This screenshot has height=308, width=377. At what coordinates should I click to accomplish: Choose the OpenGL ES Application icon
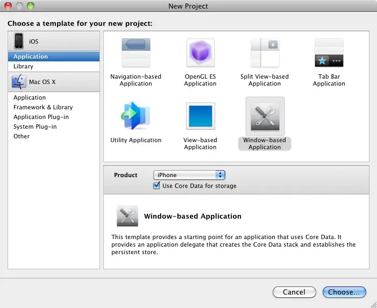200,53
